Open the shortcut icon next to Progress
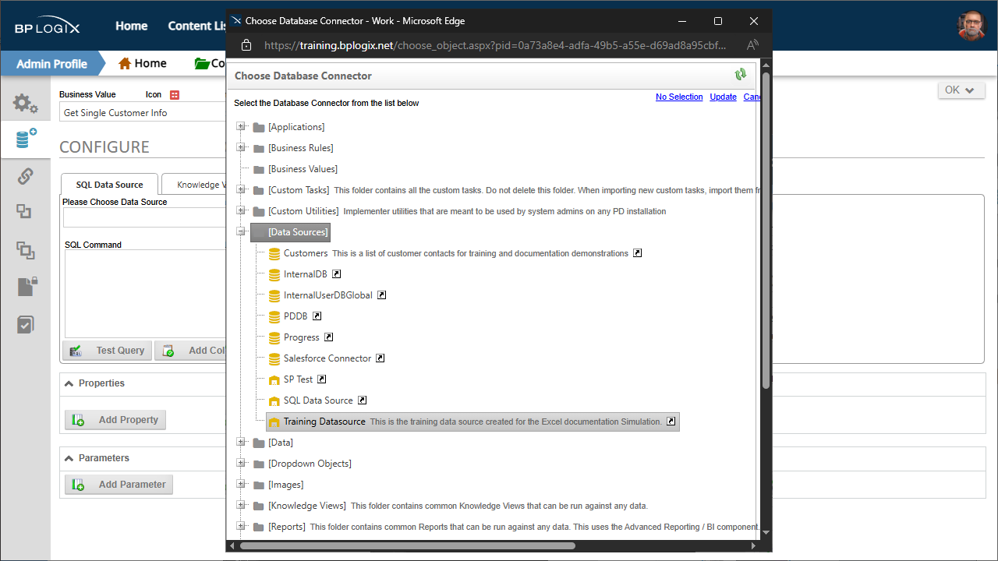 [x=329, y=337]
